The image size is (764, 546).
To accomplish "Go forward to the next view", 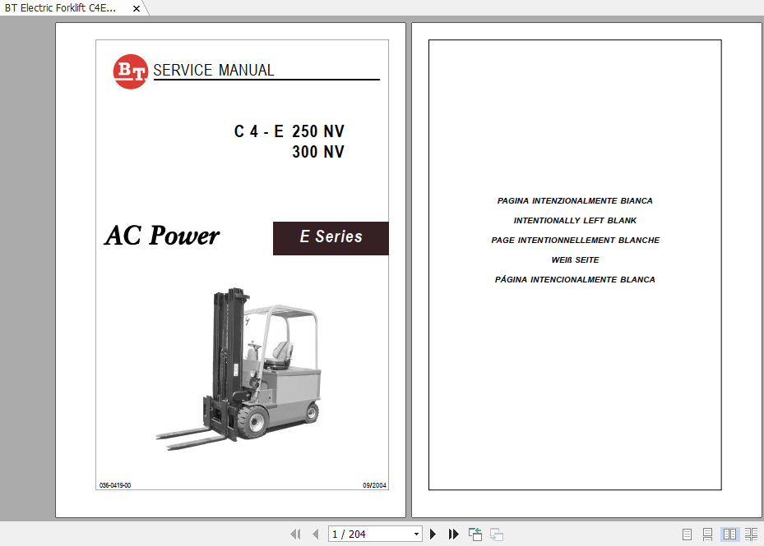I will coord(497,535).
